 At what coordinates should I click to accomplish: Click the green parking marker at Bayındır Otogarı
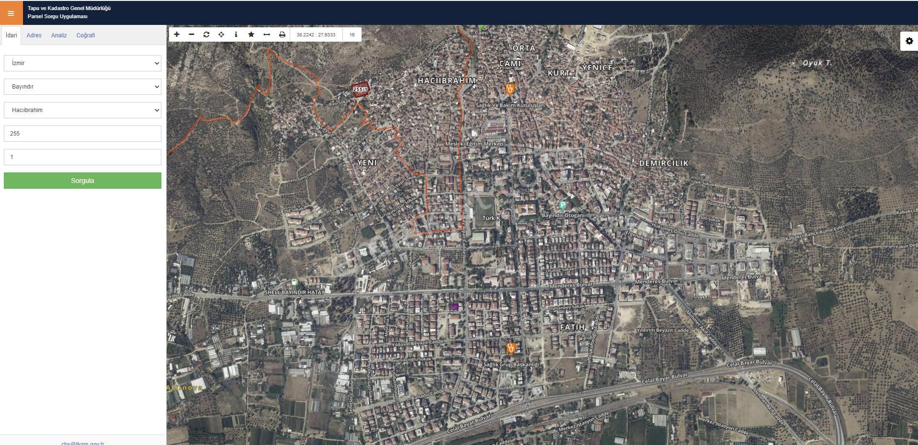(563, 206)
